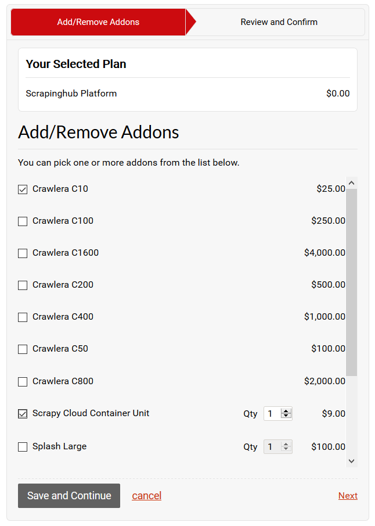The image size is (375, 526).
Task: Click the $250.00 price for Crawlera C100
Action: pyautogui.click(x=328, y=221)
